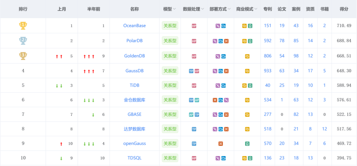Click the 得分 column header
Screen dimensions: 357x166
coord(344,9)
